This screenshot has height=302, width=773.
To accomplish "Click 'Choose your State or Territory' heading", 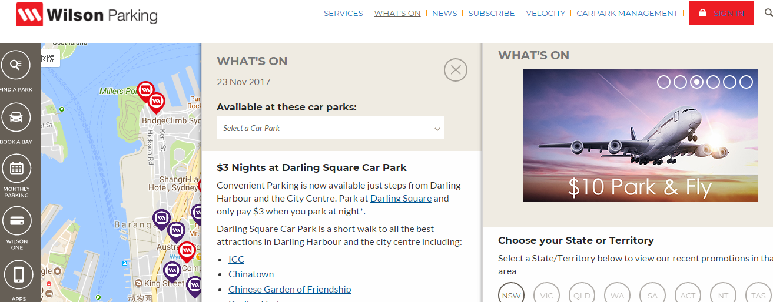I will (x=576, y=240).
